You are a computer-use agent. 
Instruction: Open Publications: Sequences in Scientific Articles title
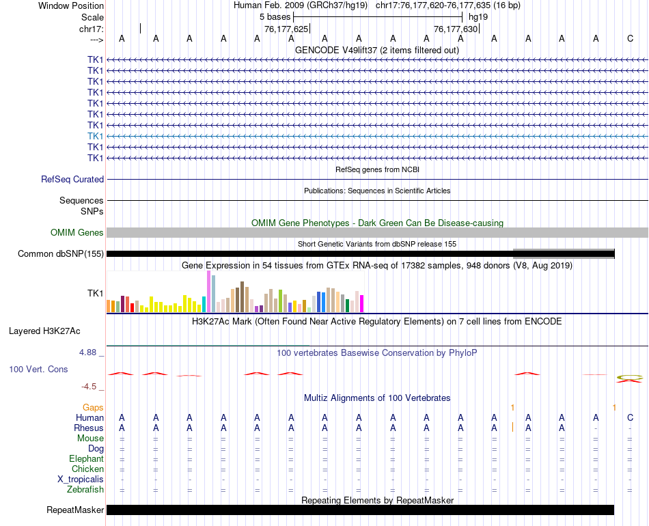click(377, 191)
